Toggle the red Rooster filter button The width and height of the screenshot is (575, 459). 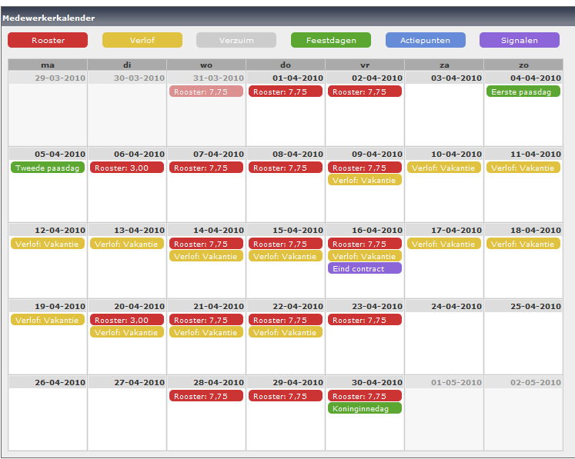coord(48,40)
